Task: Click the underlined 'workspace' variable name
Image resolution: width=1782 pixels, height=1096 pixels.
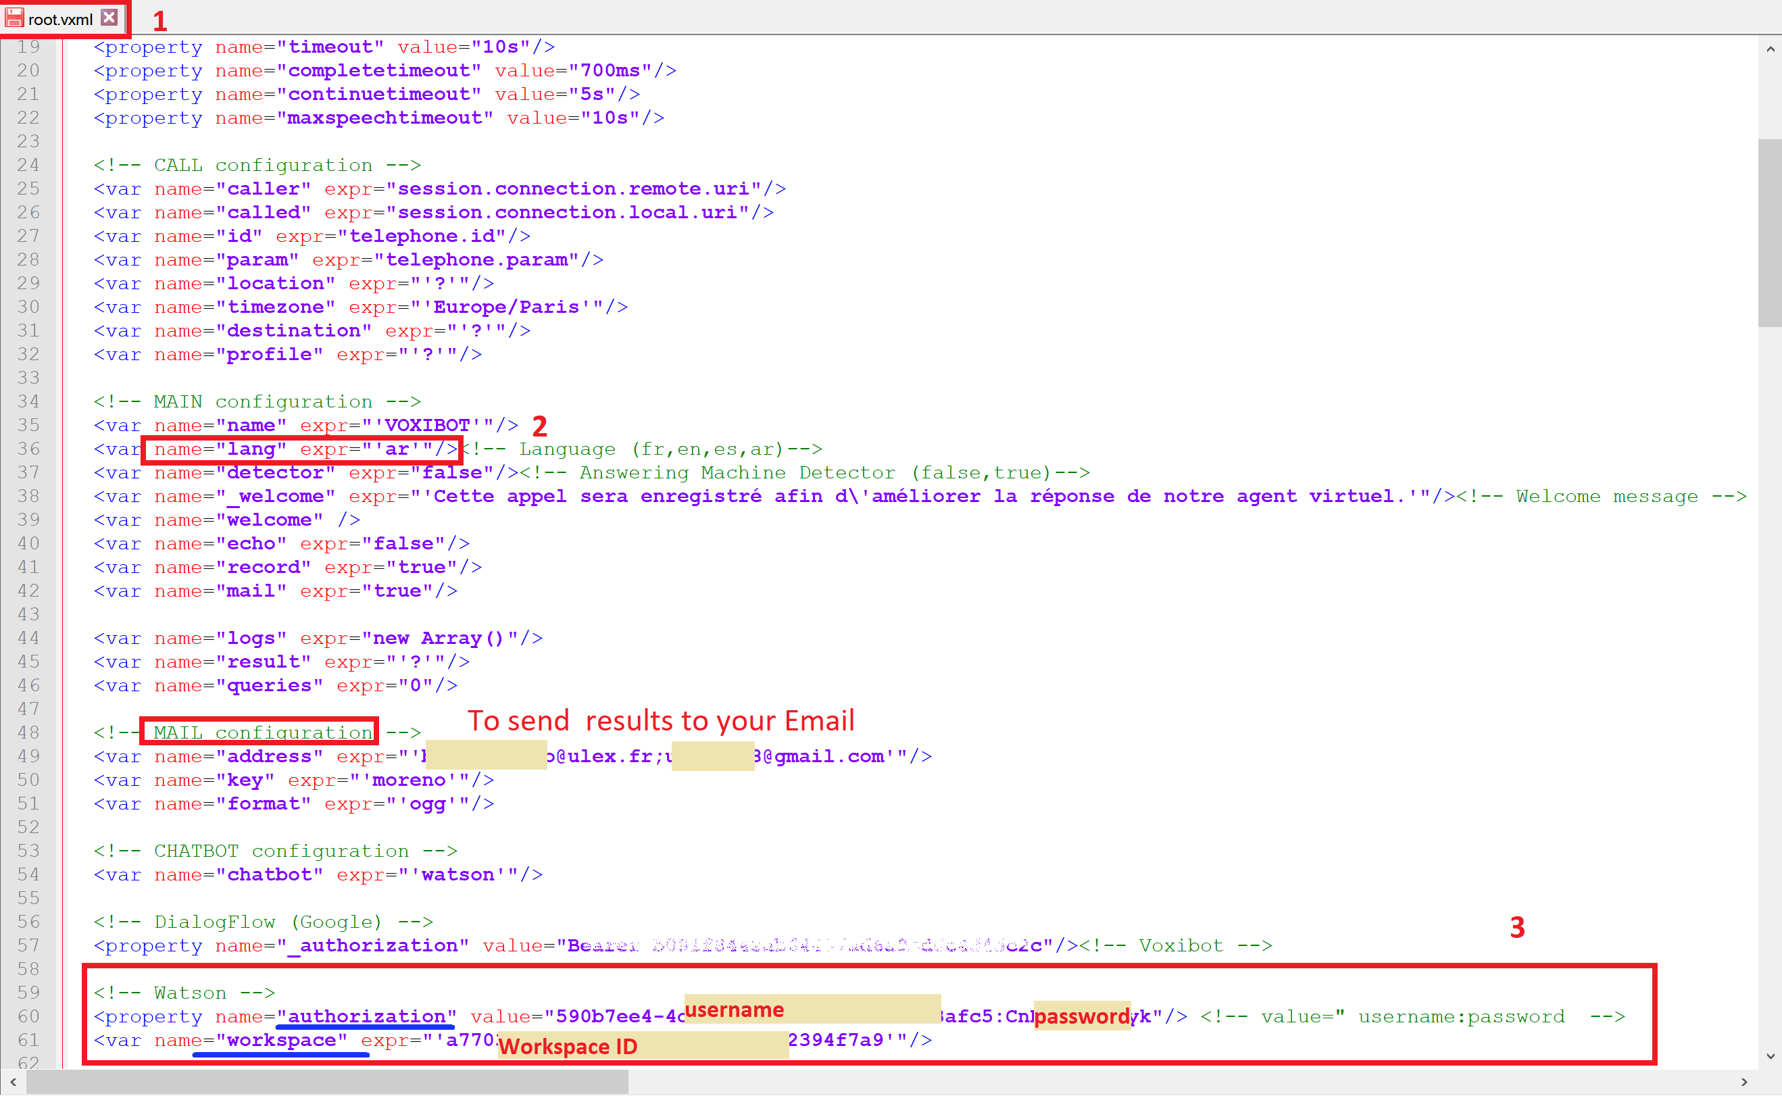Action: tap(281, 1040)
